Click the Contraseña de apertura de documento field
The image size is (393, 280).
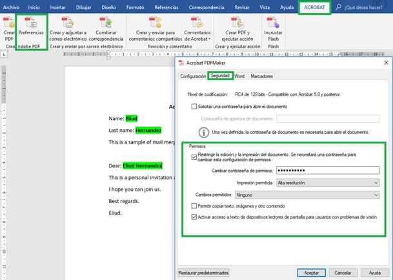tap(328, 118)
